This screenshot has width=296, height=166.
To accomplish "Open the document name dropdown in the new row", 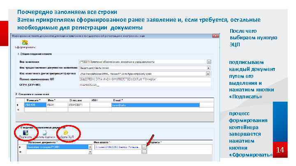I will 90,152.
